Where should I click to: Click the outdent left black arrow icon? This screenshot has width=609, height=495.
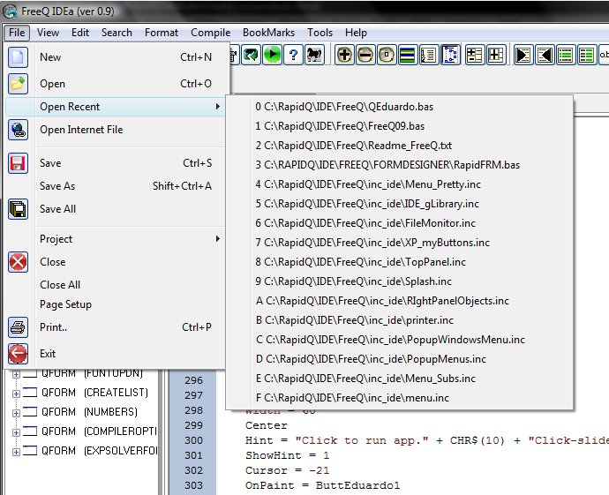pyautogui.click(x=545, y=55)
